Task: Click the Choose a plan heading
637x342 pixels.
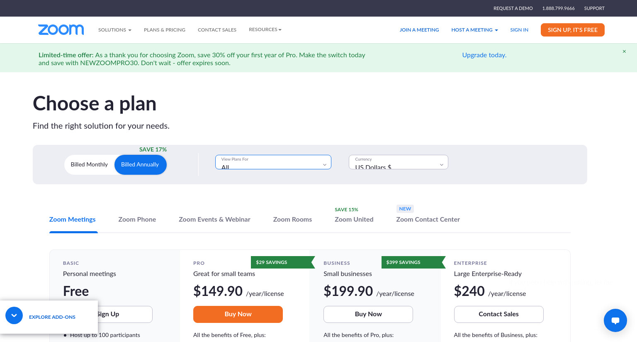Action: [95, 103]
